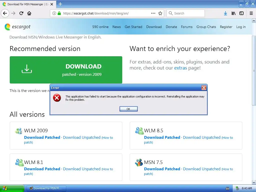
Task: Download Patched for WLM 8.1
Action: [x=42, y=169]
